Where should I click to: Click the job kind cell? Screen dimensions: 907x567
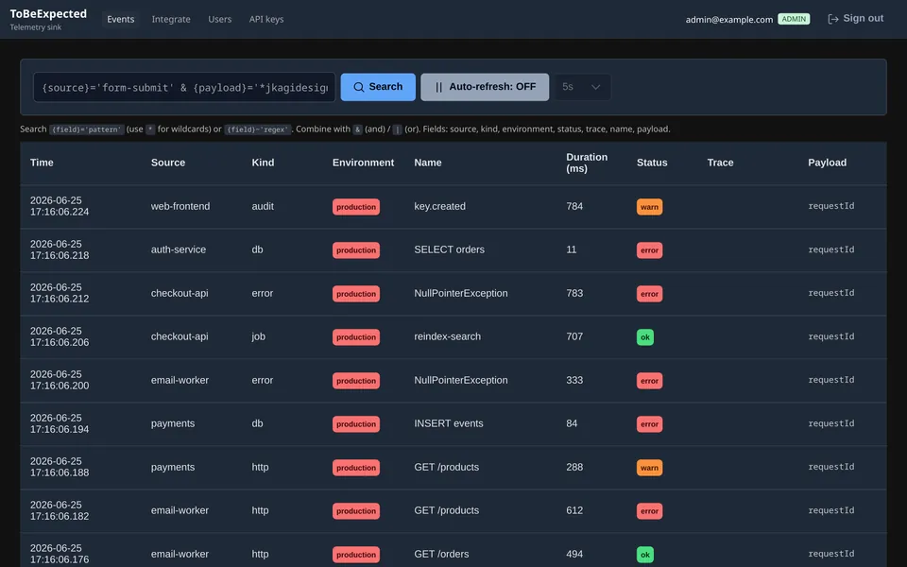click(258, 336)
